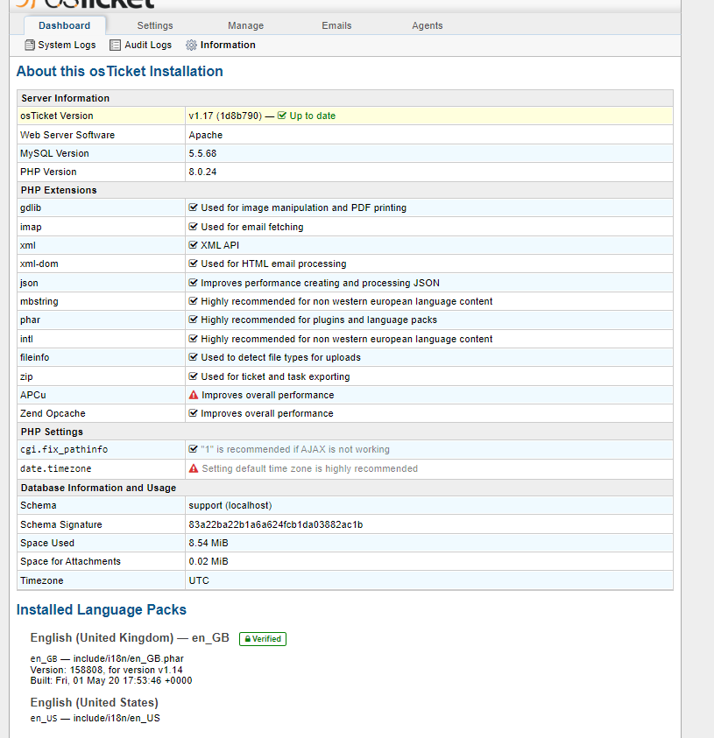714x738 pixels.
Task: Click the lock icon in Verified badge
Action: click(246, 639)
